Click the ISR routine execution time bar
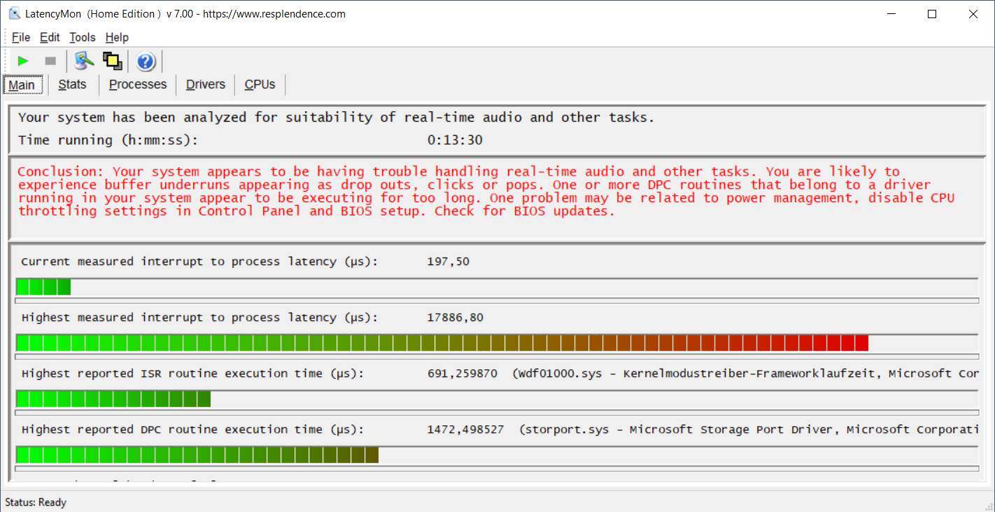The width and height of the screenshot is (995, 512). coord(497,399)
